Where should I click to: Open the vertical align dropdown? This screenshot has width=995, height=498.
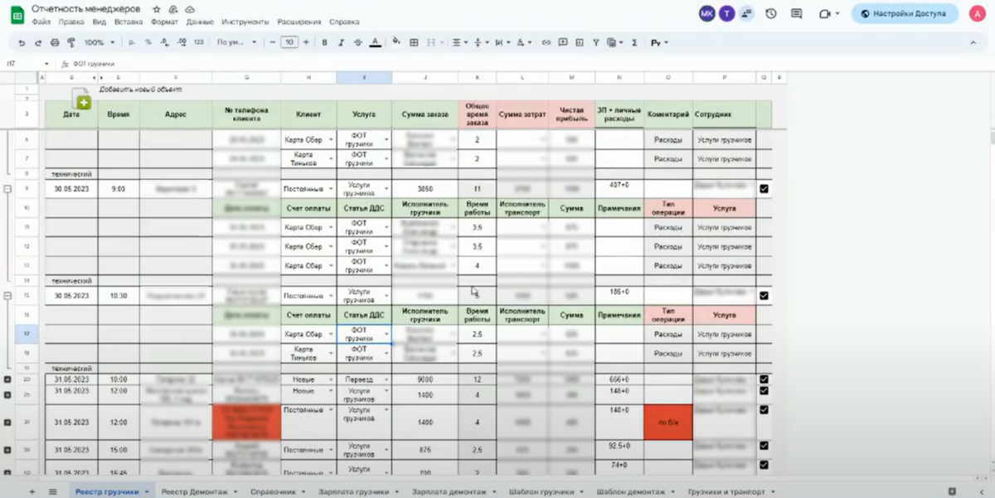coord(483,42)
